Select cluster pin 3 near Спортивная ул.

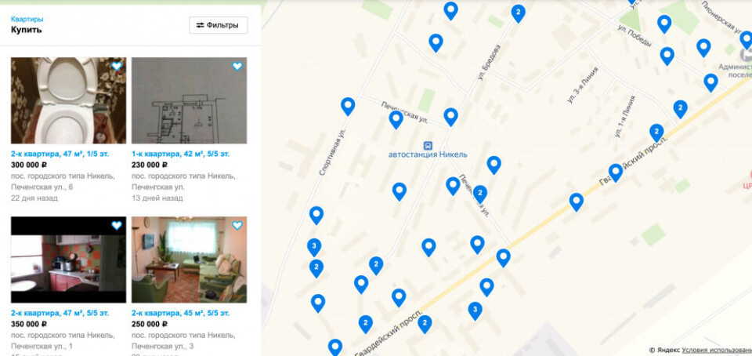tap(313, 247)
